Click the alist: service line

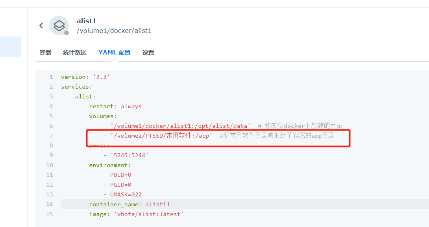[x=85, y=96]
